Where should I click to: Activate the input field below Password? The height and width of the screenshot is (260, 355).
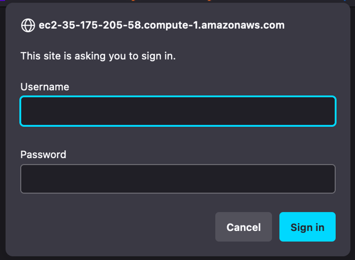coord(178,179)
